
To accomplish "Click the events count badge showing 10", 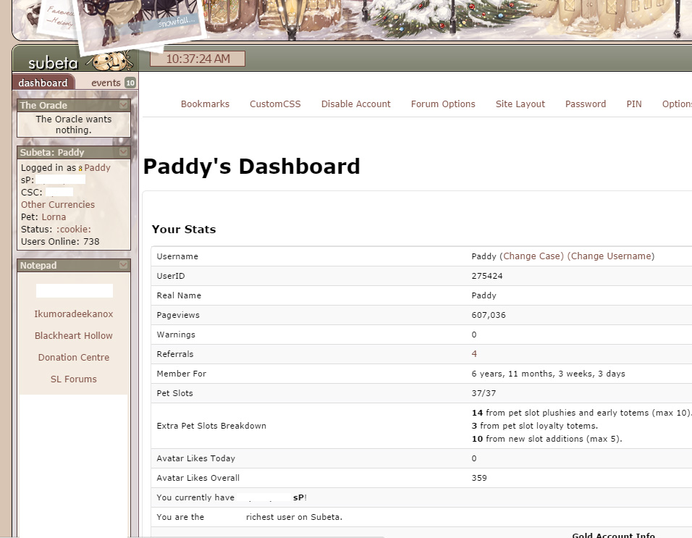I will pos(130,83).
